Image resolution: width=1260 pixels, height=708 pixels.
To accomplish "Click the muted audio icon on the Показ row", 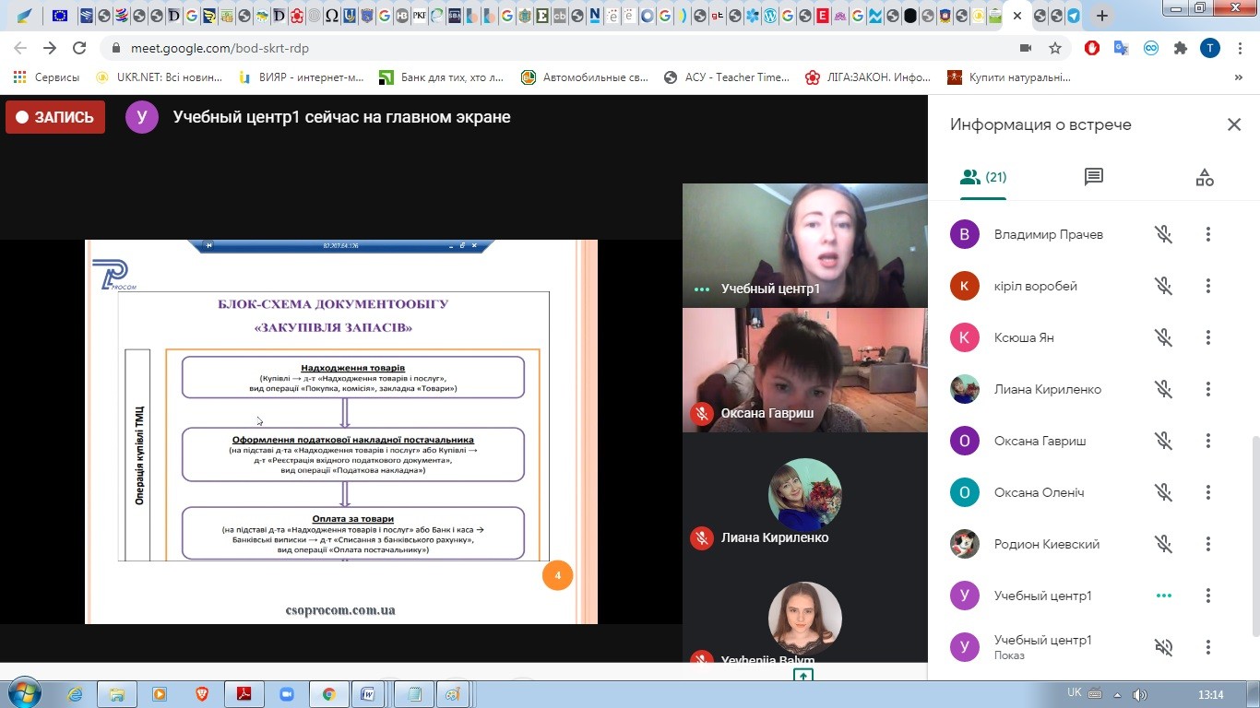I will 1164,647.
